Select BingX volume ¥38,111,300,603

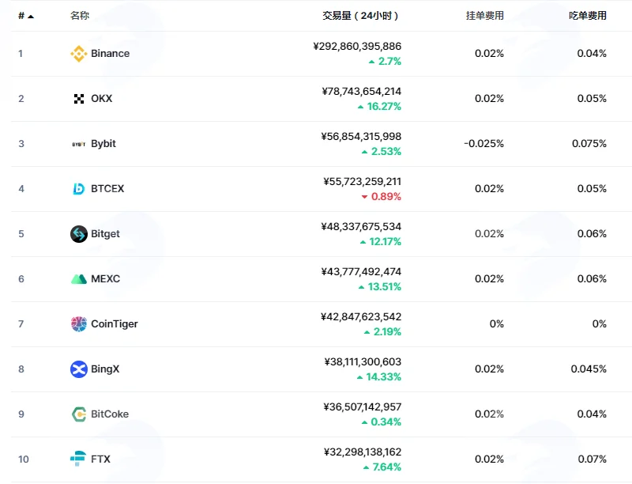(x=363, y=361)
